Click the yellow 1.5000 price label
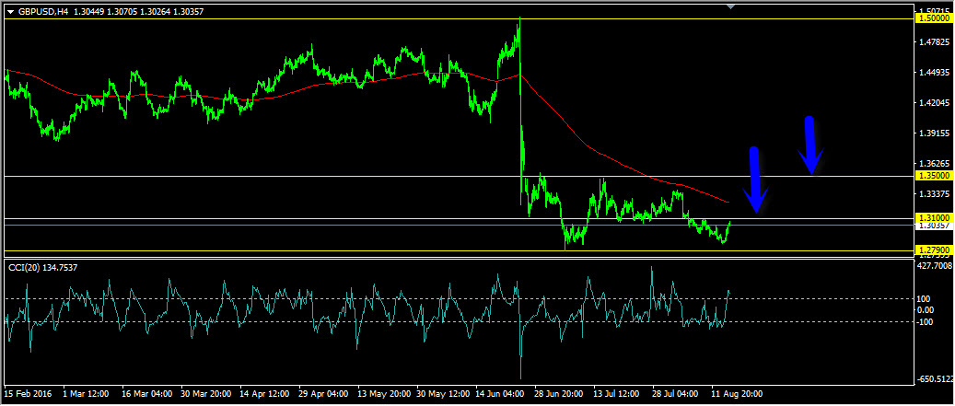Screen dimensions: 955x406 pyautogui.click(x=934, y=17)
